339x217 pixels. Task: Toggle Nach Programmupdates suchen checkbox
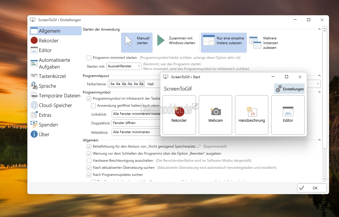89,175
